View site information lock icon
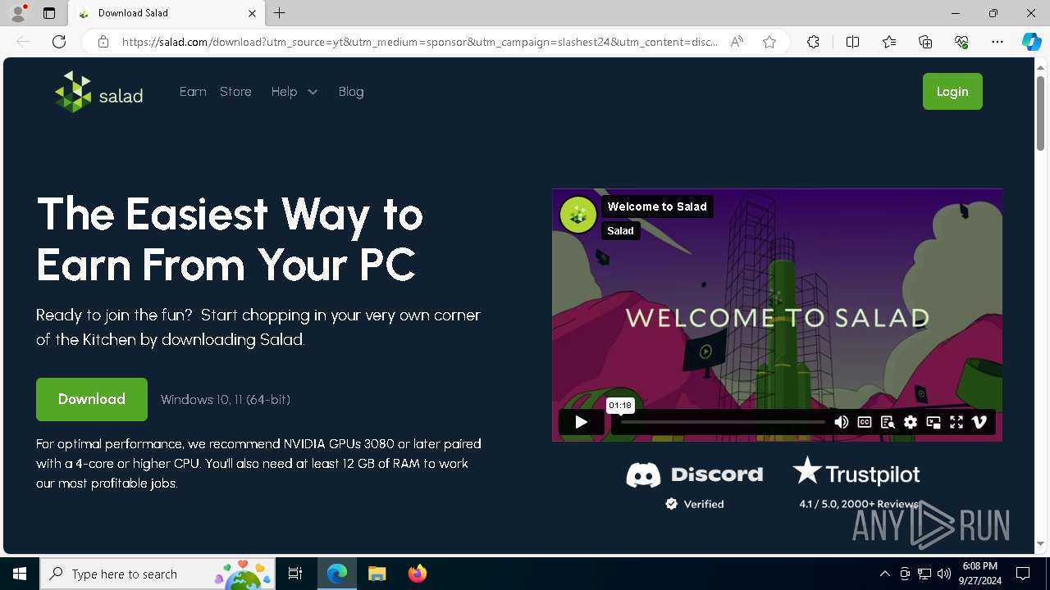 [x=103, y=42]
